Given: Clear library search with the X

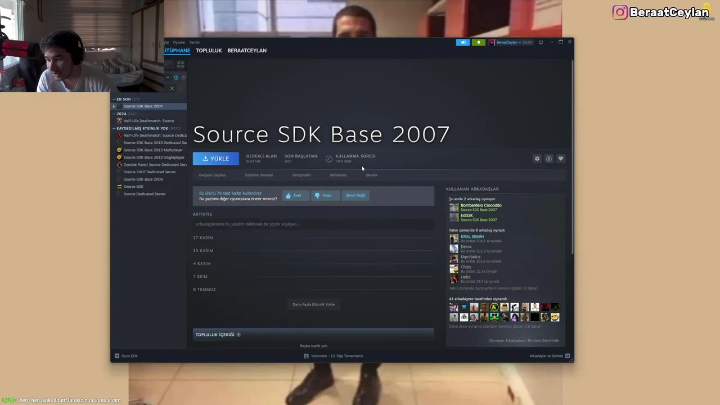Looking at the screenshot, I should pyautogui.click(x=172, y=88).
